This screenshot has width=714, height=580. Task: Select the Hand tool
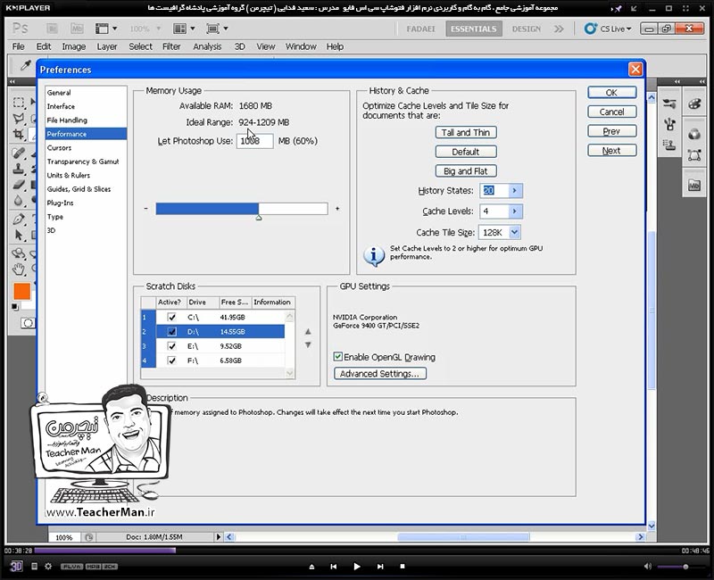tap(19, 269)
